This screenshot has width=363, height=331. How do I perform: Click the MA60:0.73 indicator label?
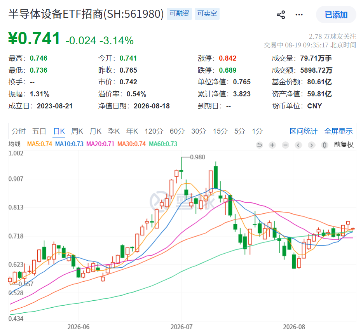pos(163,144)
